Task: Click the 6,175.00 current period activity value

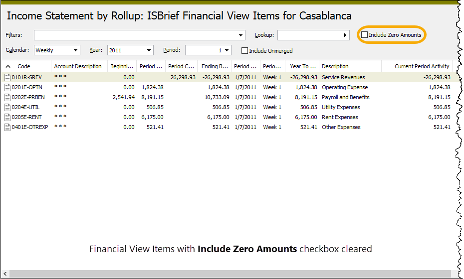Action: click(439, 118)
